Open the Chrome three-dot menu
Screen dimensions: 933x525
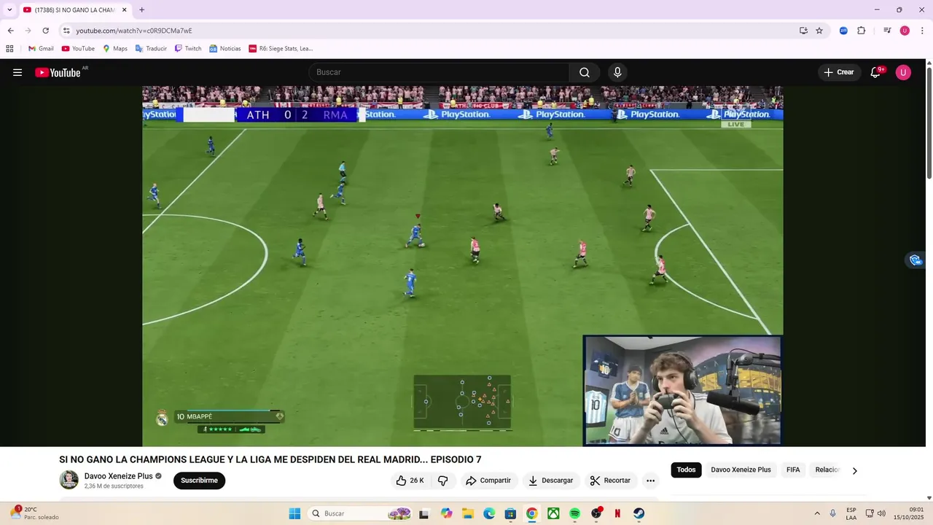pyautogui.click(x=923, y=31)
